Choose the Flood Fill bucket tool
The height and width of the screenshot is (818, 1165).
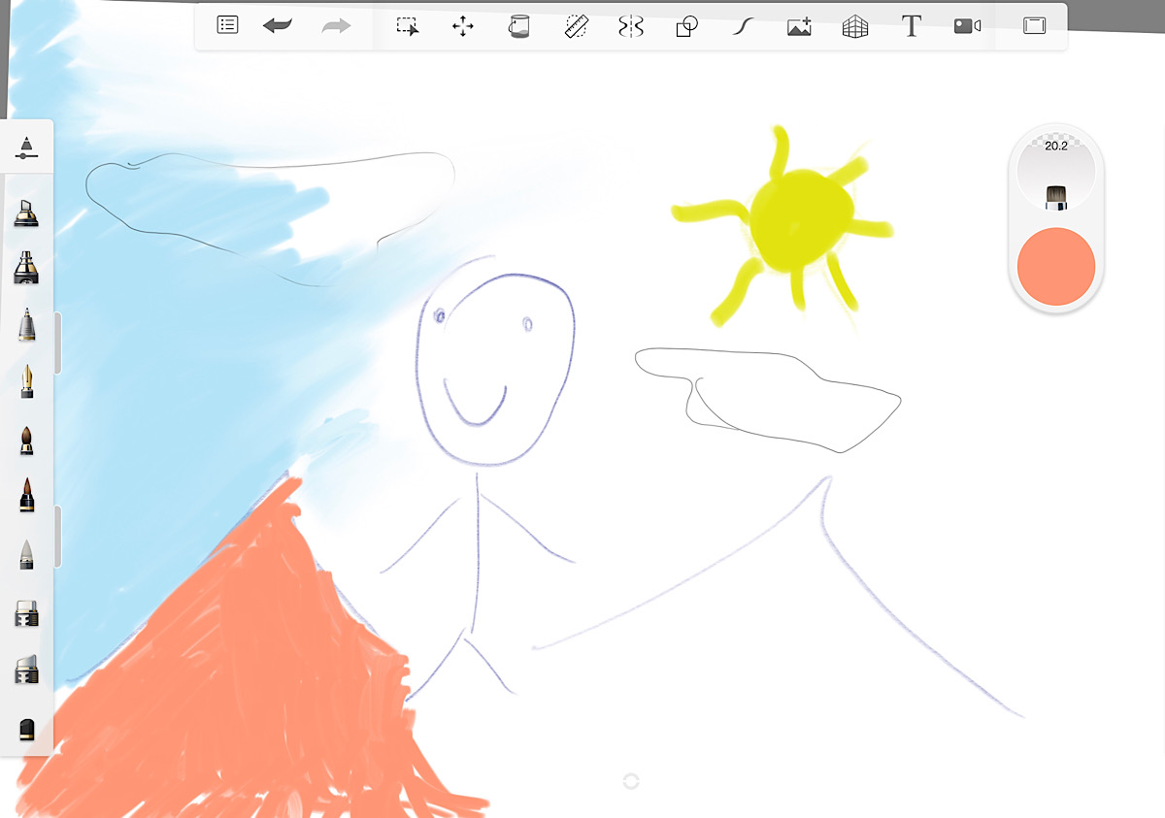(x=518, y=26)
